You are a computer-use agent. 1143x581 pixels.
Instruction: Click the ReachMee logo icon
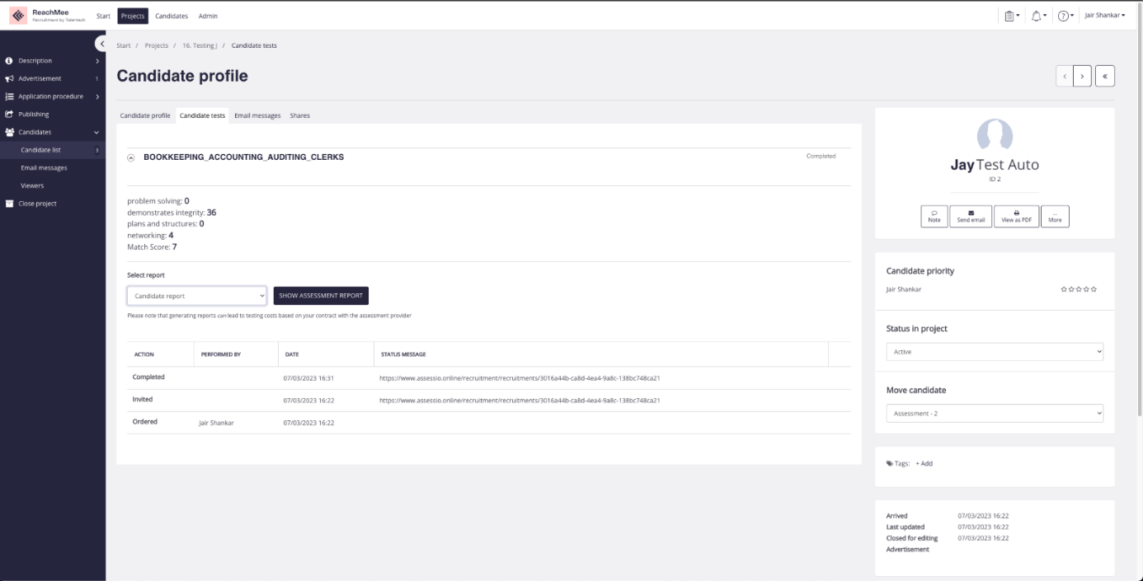[17, 16]
